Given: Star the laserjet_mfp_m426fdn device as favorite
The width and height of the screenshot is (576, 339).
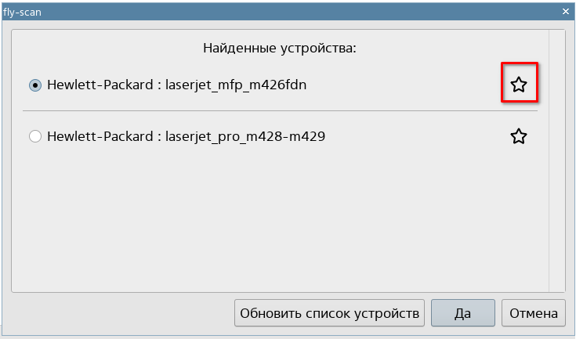Looking at the screenshot, I should (519, 85).
